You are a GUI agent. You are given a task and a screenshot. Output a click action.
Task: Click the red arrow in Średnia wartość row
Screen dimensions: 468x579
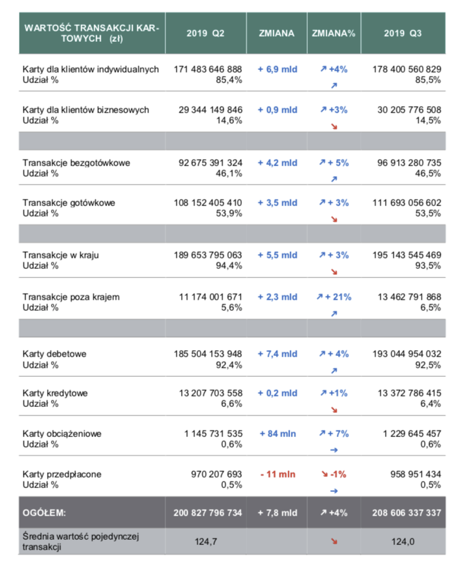click(x=334, y=541)
